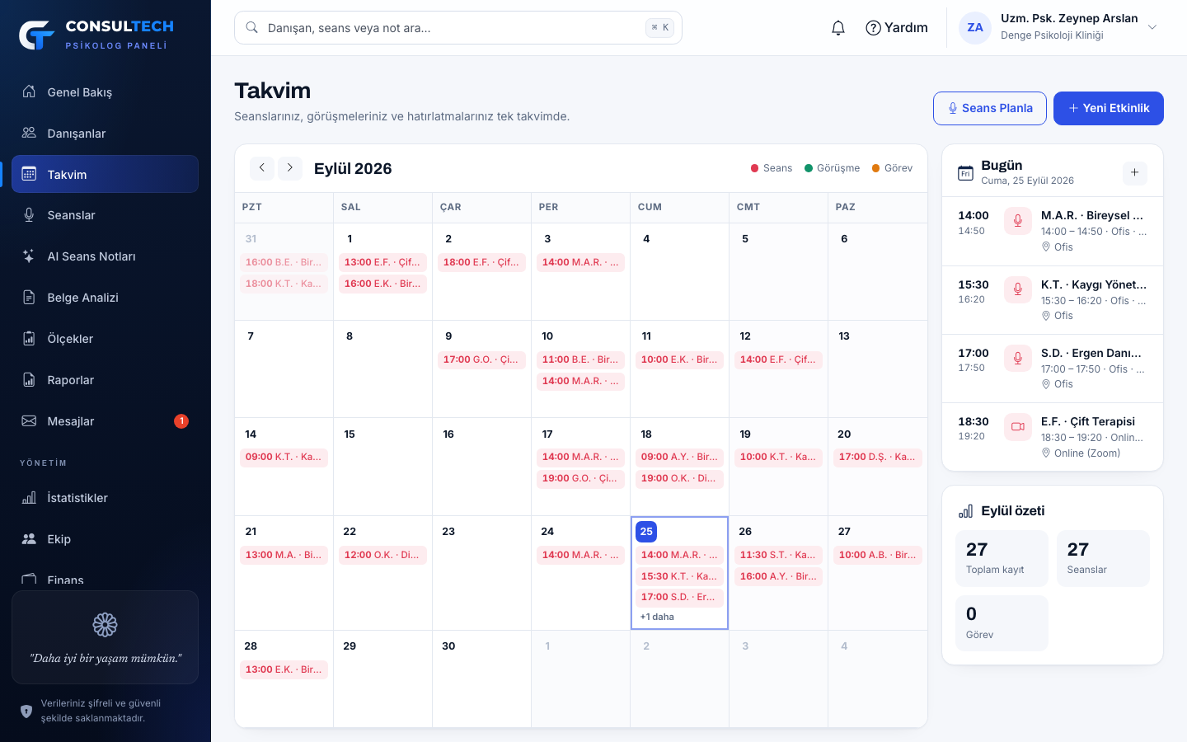Click red Seans legend dot
1187x742 pixels.
pos(754,168)
